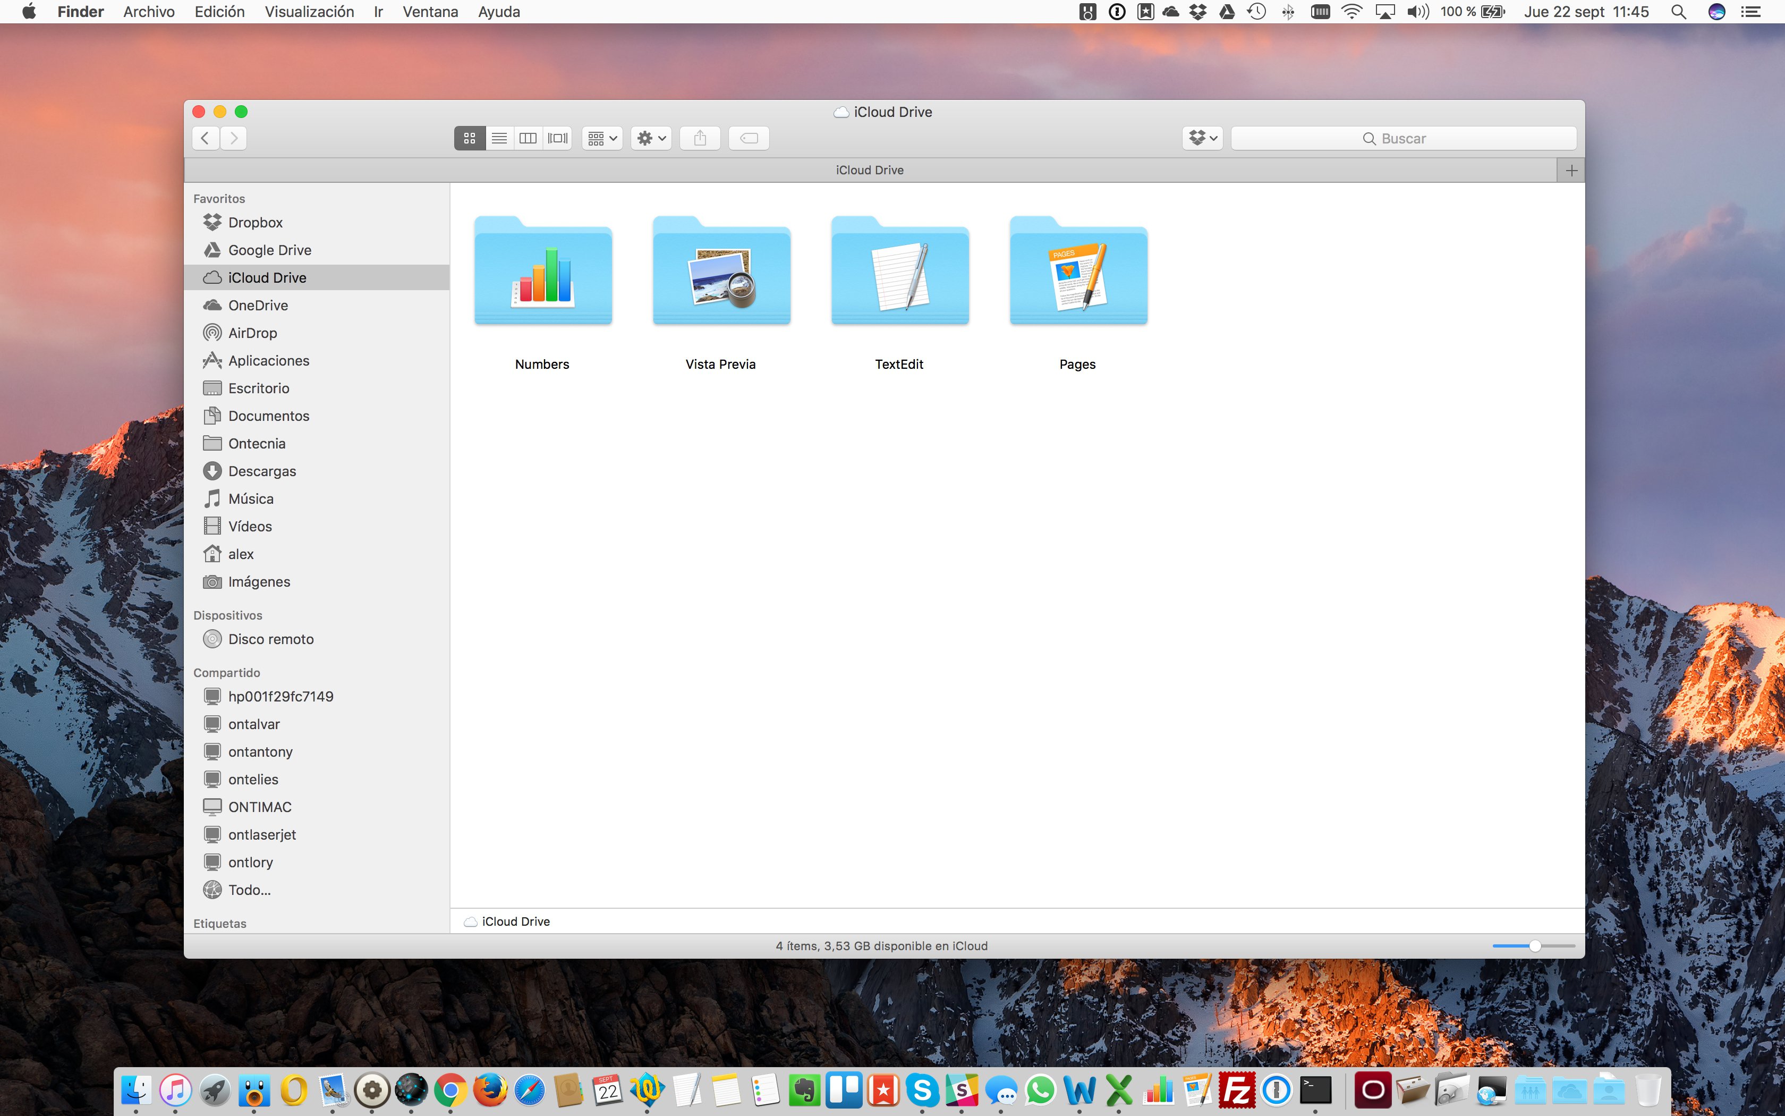Open Música in sidebar

[x=317, y=499]
